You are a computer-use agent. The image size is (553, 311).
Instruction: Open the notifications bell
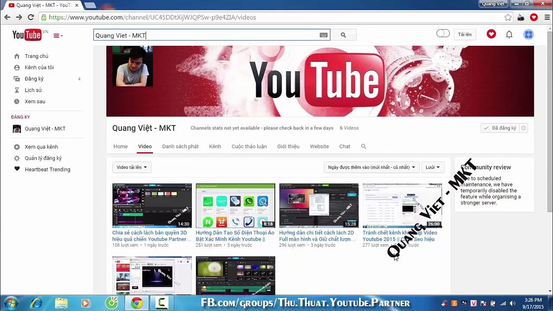click(x=509, y=35)
